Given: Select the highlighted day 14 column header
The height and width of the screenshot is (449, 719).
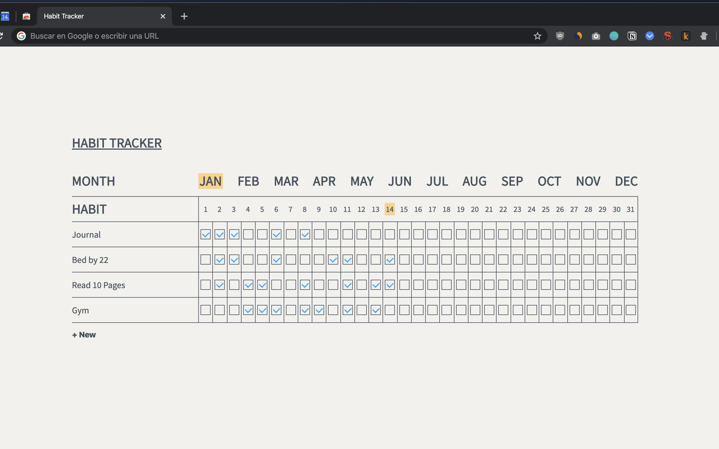Looking at the screenshot, I should tap(390, 209).
